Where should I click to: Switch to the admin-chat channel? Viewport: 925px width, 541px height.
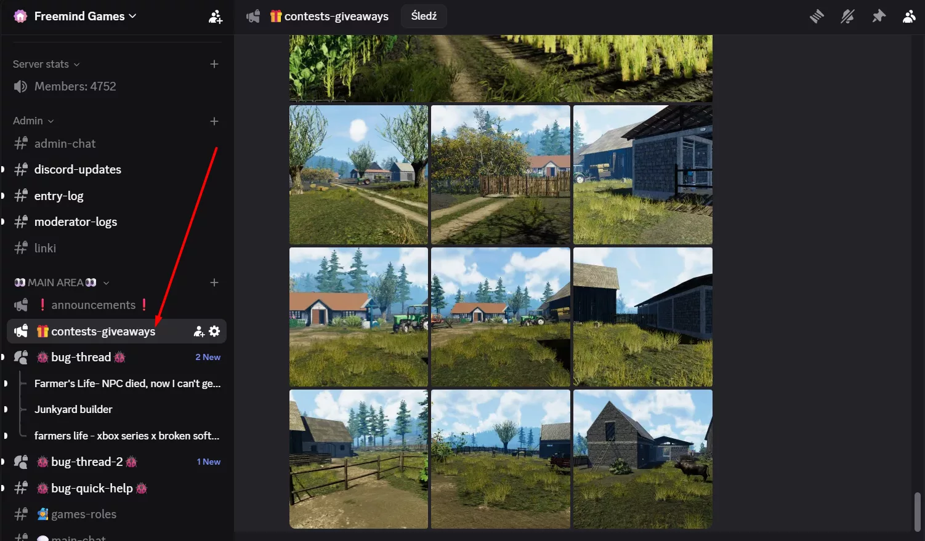[x=65, y=143]
